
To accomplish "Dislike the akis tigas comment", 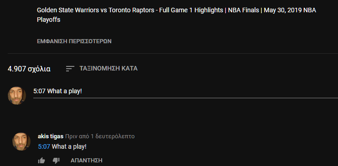I will [x=56, y=161].
